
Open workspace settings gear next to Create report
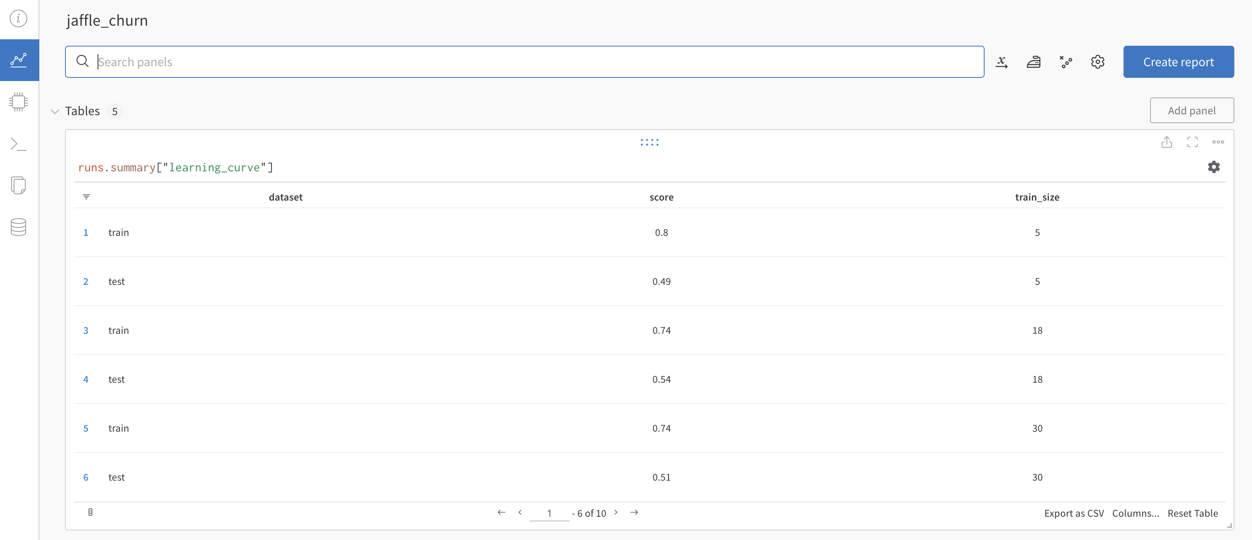click(1097, 62)
